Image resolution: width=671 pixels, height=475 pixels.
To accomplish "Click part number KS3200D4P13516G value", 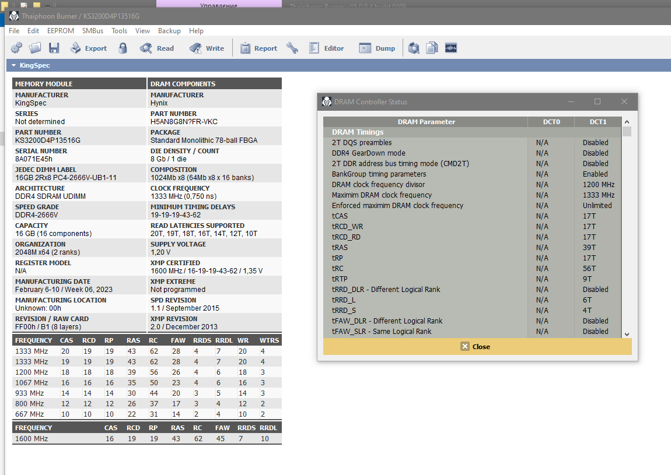I will tap(48, 140).
